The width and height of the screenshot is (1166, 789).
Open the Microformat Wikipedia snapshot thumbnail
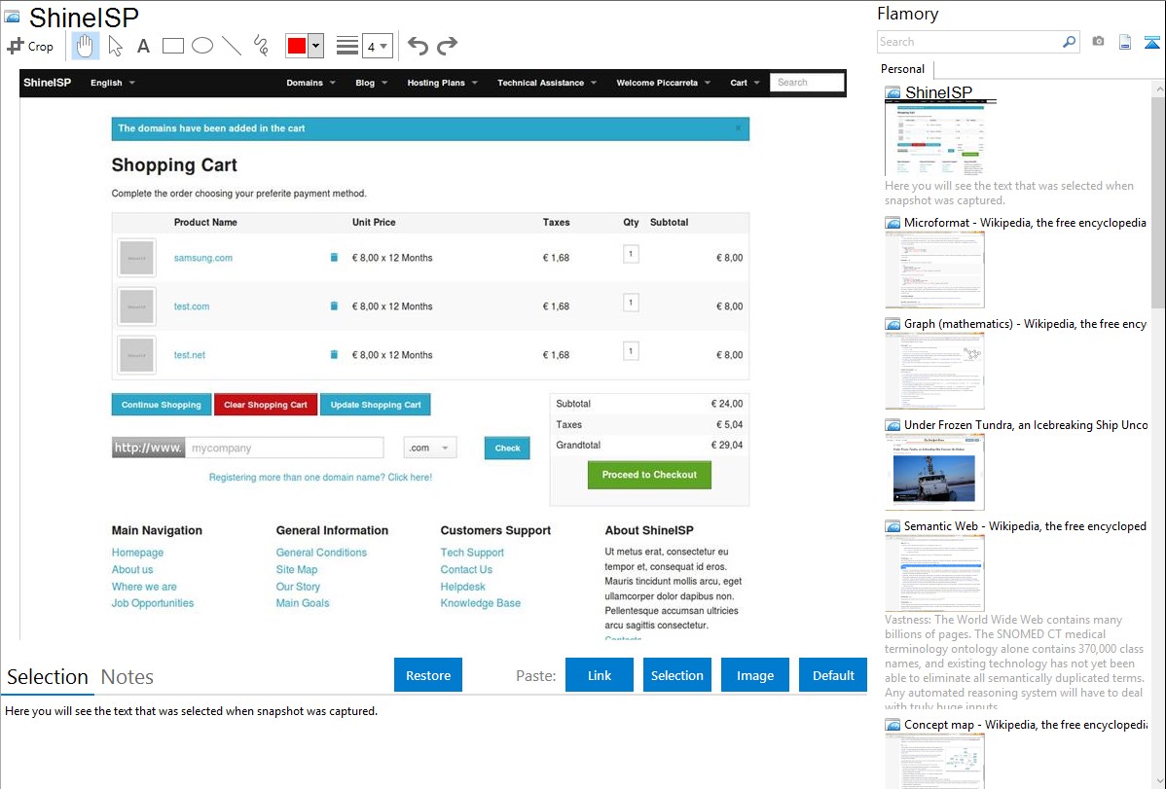[934, 269]
